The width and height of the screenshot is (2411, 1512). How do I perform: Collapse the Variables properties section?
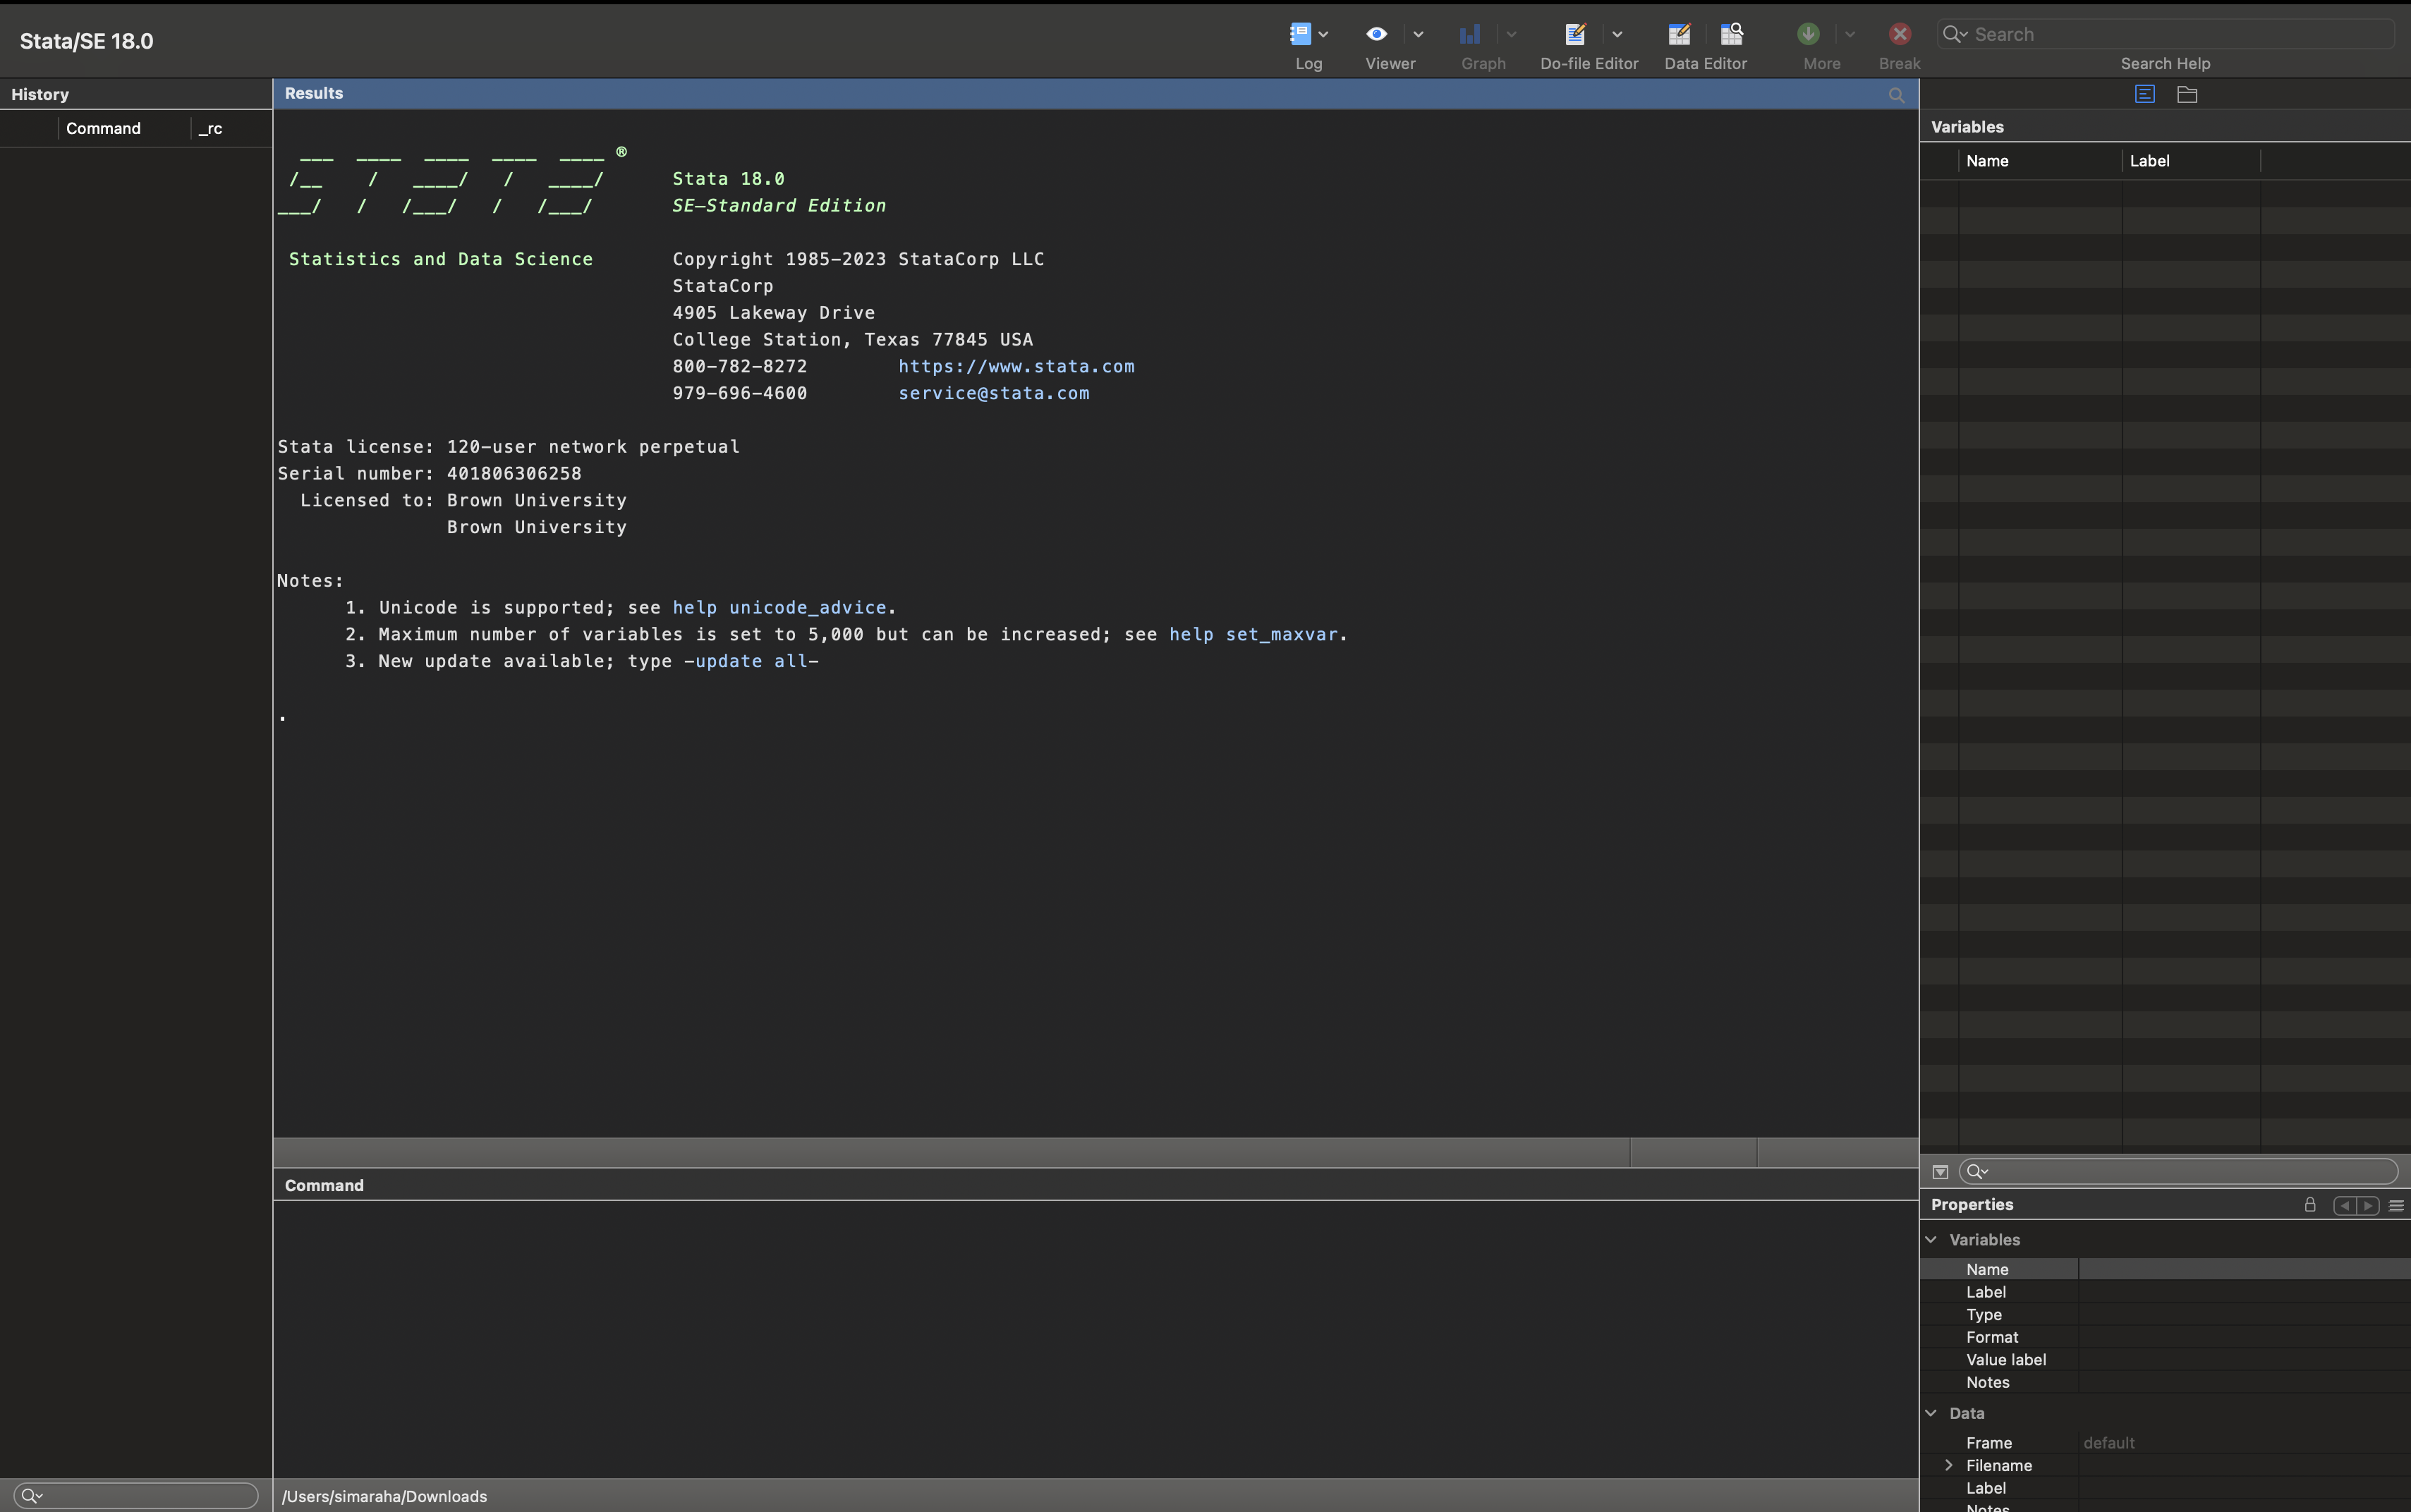1932,1240
